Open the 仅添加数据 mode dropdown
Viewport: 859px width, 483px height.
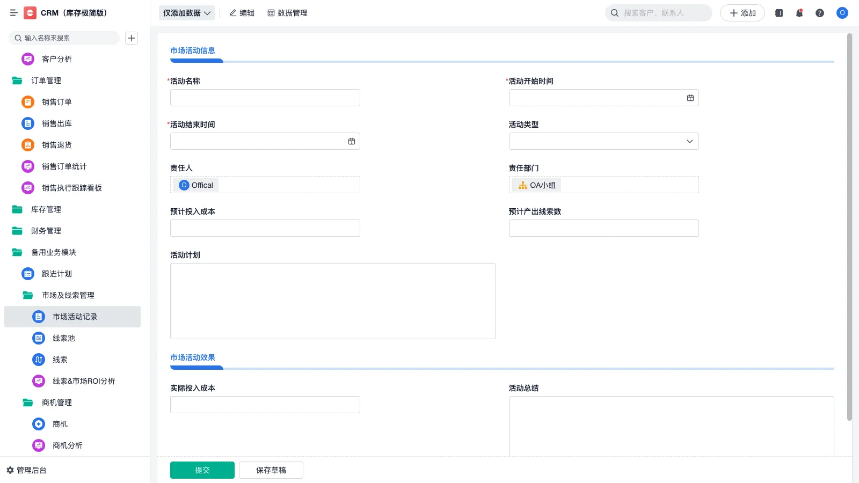186,13
